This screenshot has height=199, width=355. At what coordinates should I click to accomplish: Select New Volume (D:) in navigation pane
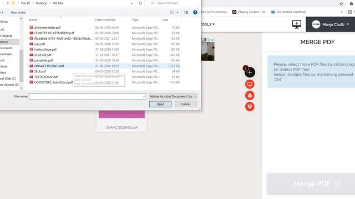(x=9, y=85)
